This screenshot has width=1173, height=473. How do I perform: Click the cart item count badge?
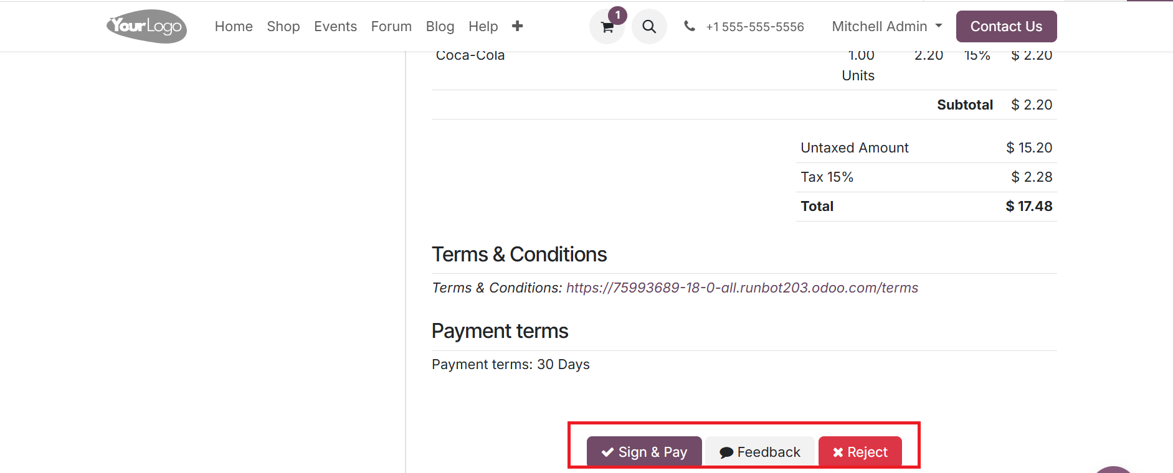pyautogui.click(x=617, y=15)
